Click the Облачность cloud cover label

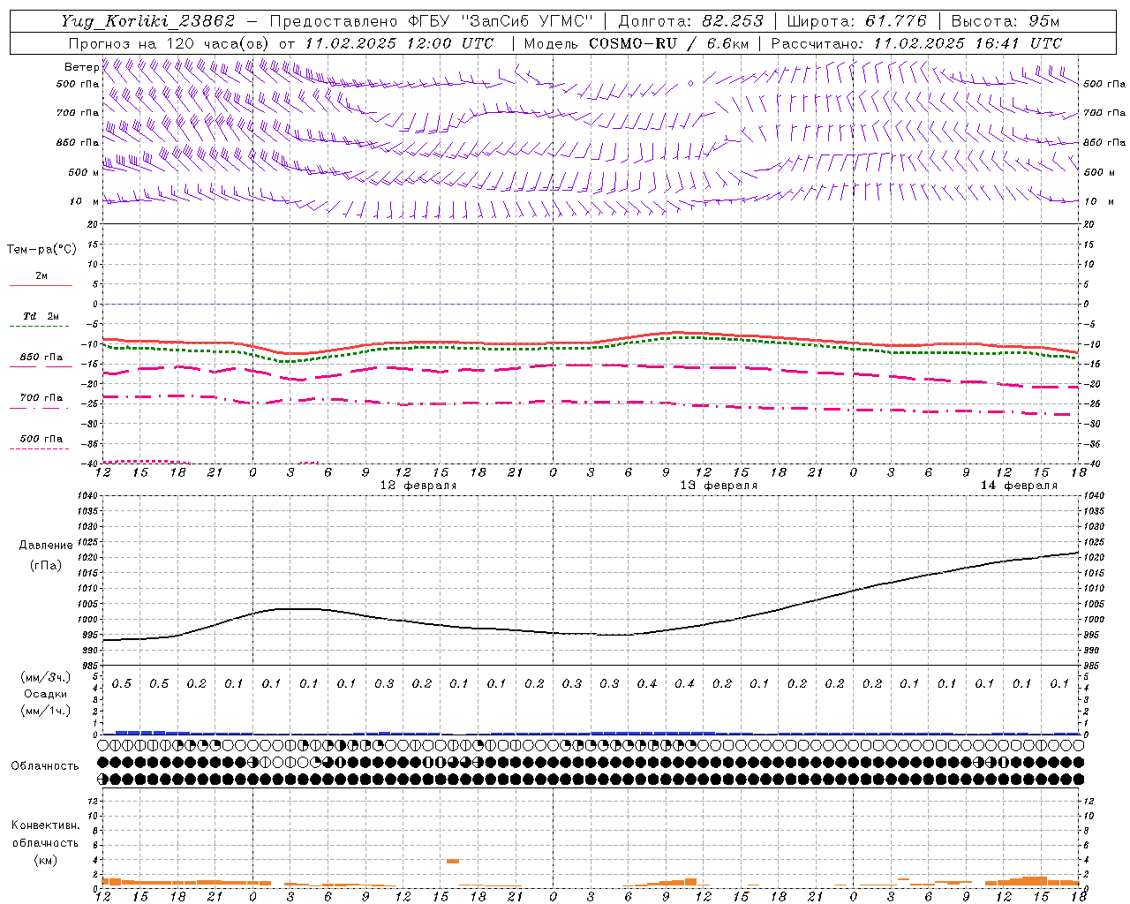[45, 766]
